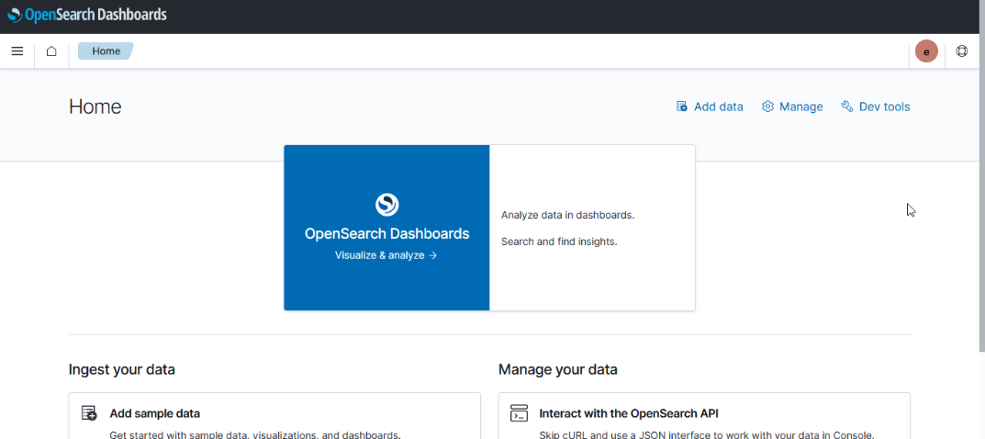The image size is (985, 439).
Task: Click the 'Ingest your data' heading
Action: 122,369
